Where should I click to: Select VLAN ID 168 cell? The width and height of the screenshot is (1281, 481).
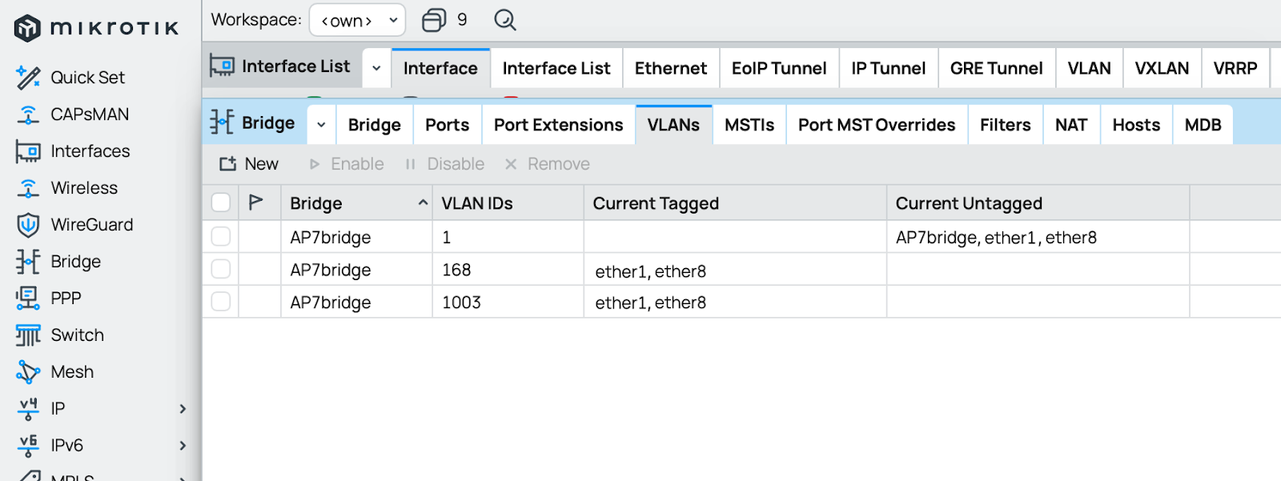point(508,270)
